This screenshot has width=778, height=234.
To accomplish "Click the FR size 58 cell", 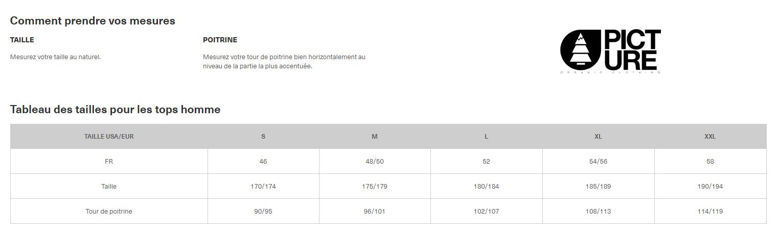I will pyautogui.click(x=710, y=162).
